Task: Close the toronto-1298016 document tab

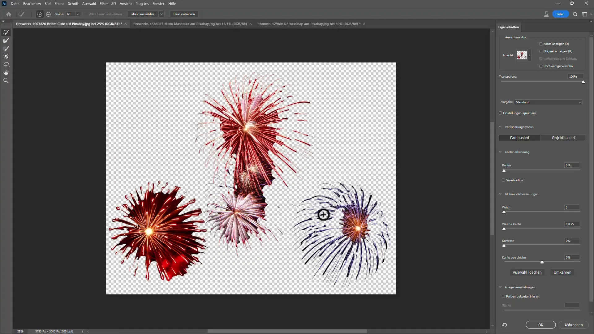Action: click(x=364, y=24)
